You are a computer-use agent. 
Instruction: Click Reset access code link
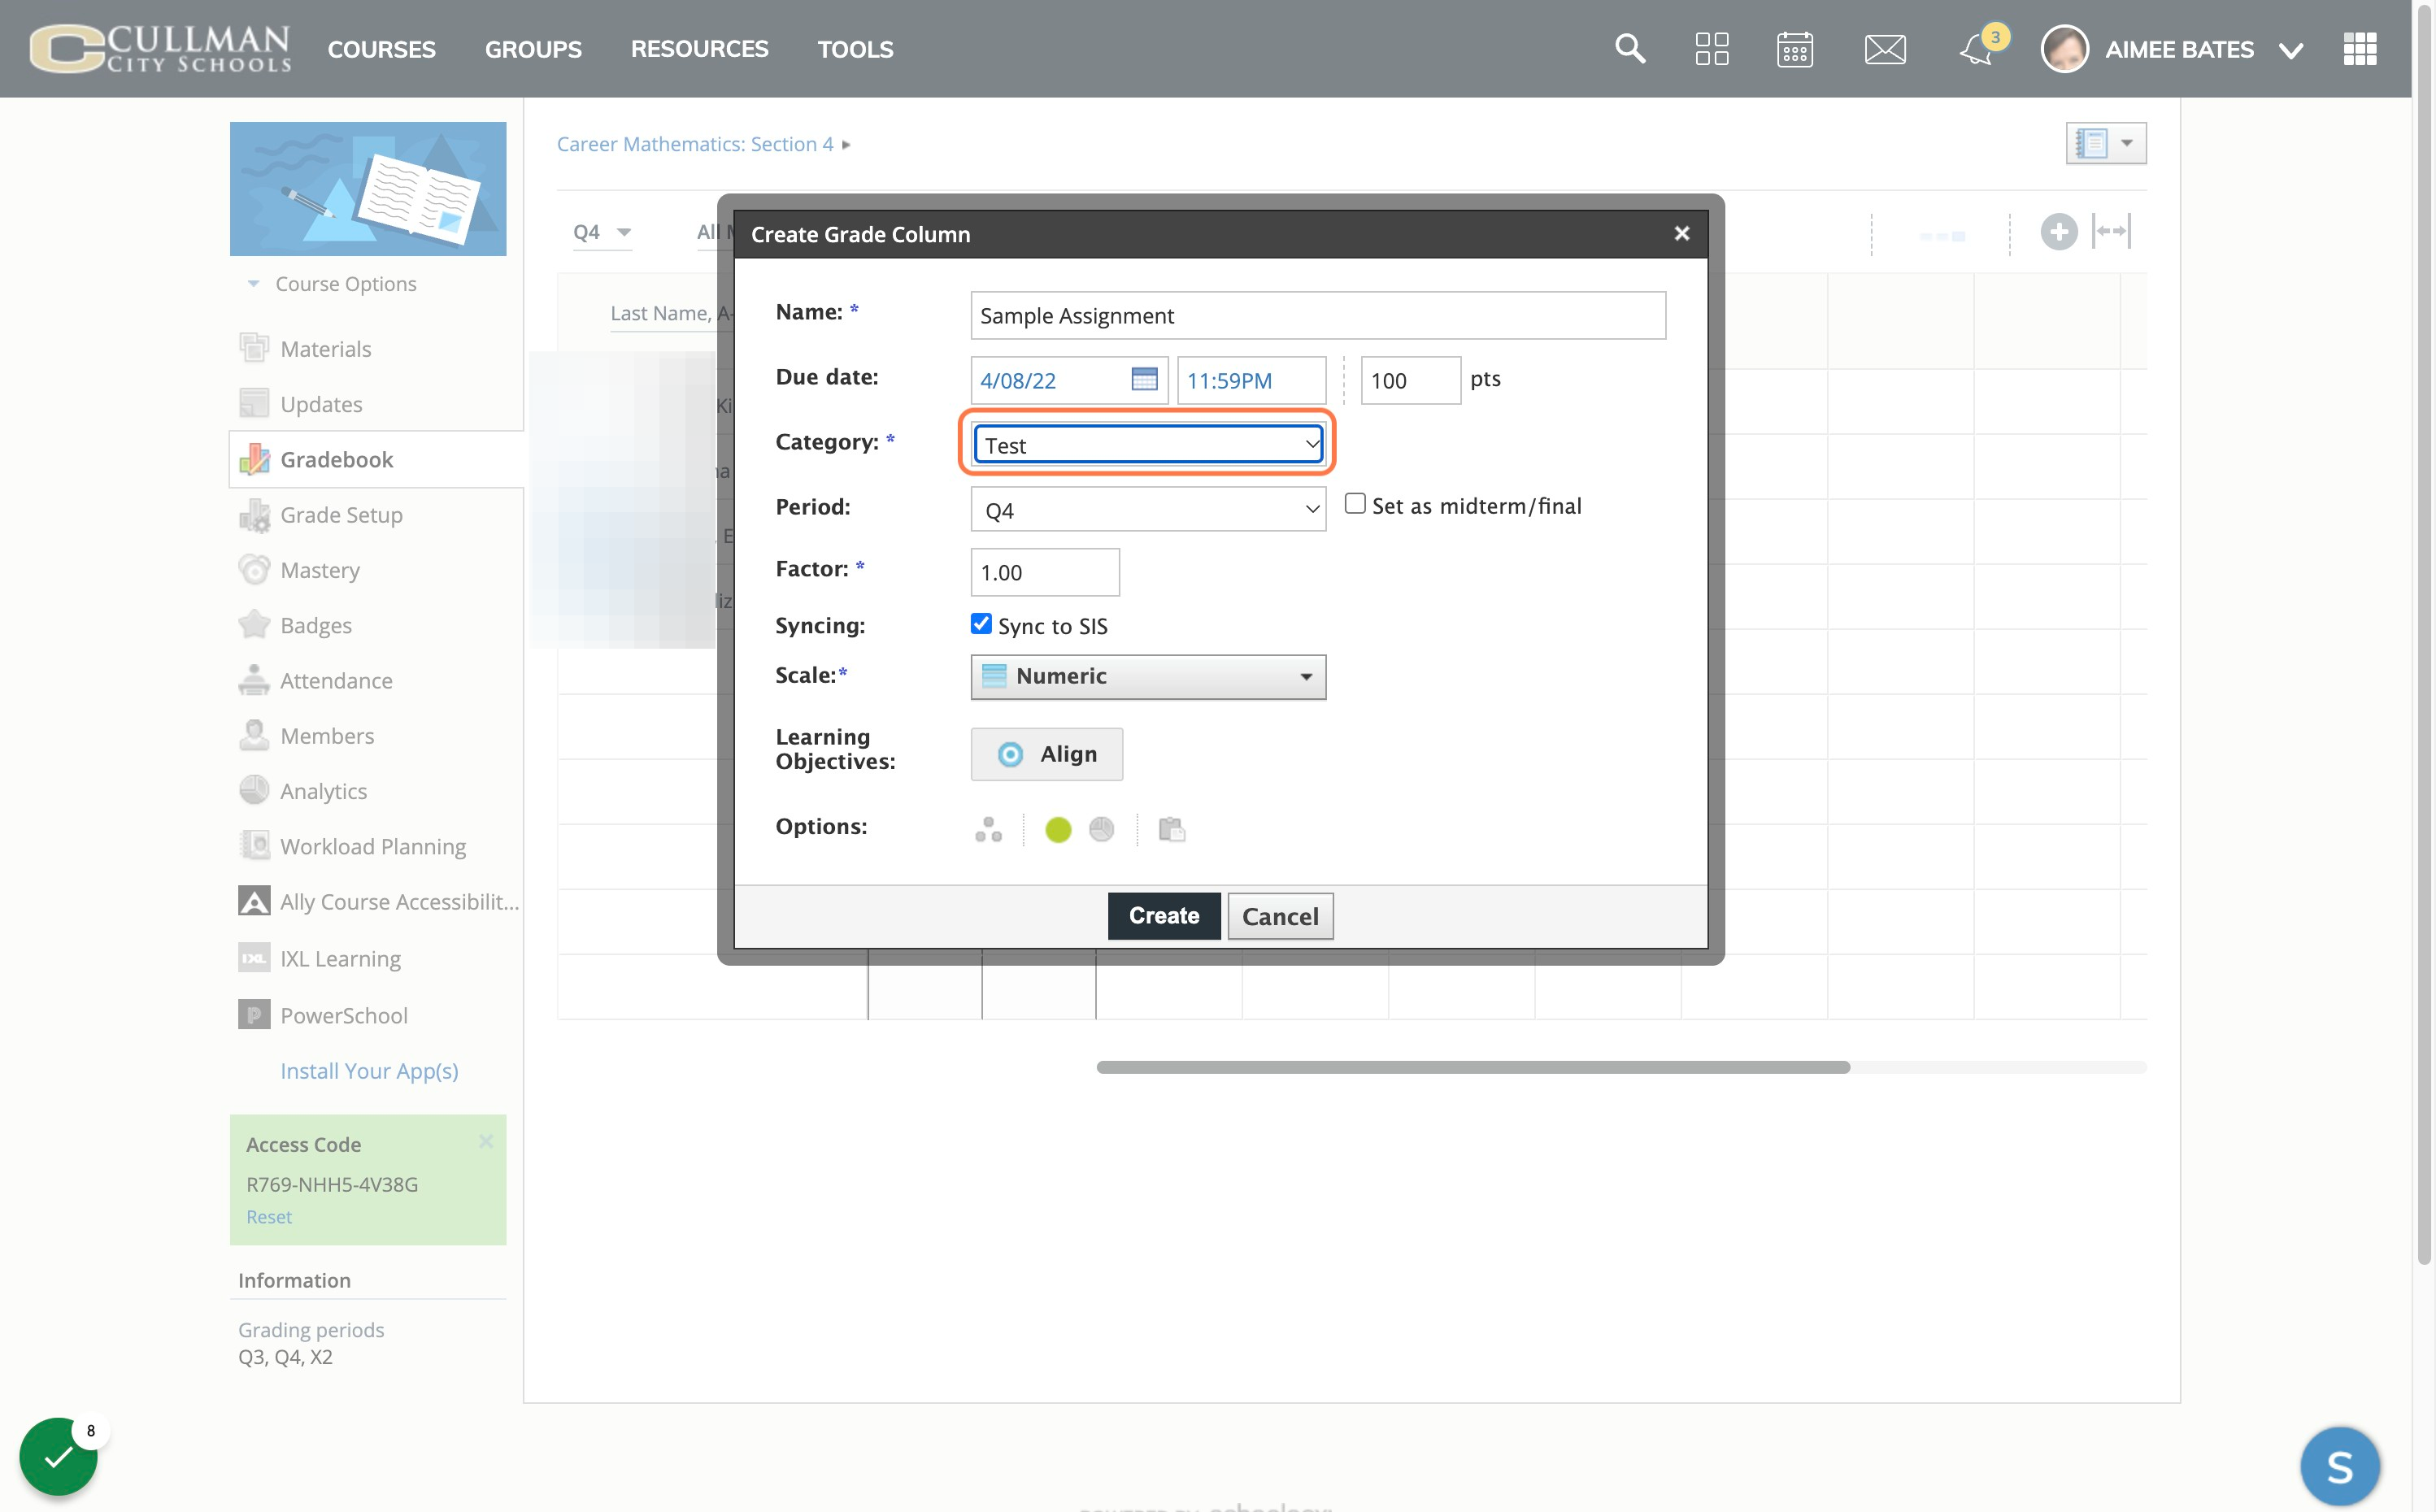point(269,1217)
